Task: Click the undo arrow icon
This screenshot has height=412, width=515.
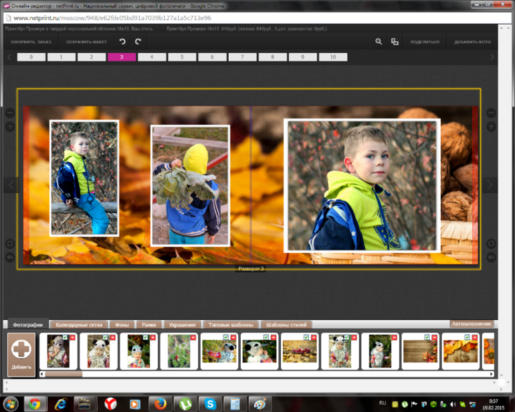Action: [x=122, y=41]
